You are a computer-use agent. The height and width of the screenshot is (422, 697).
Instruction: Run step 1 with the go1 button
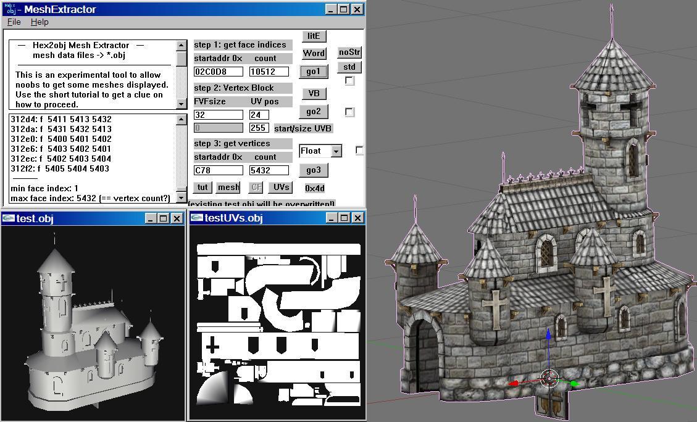314,72
